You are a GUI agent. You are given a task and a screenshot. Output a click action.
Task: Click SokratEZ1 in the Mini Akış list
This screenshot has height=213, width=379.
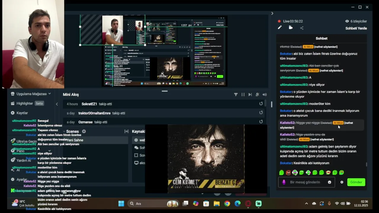click(89, 104)
